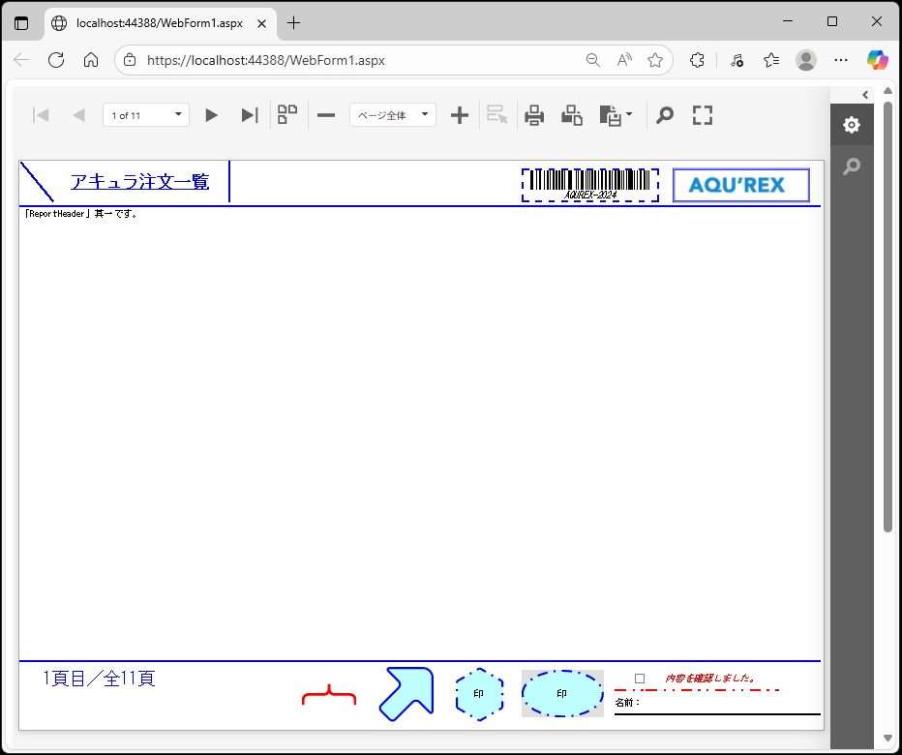
Task: Open a new browser tab
Action: (x=294, y=22)
